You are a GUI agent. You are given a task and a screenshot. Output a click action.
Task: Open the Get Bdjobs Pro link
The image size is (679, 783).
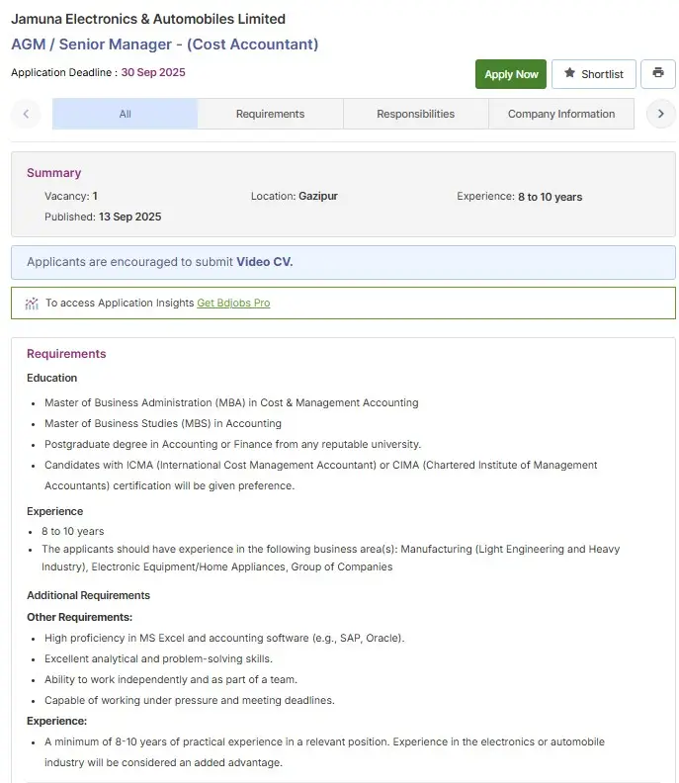[x=233, y=304]
